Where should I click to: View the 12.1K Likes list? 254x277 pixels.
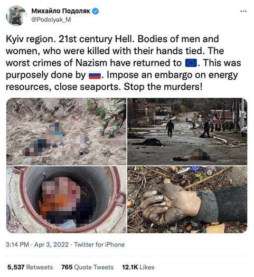tap(138, 267)
